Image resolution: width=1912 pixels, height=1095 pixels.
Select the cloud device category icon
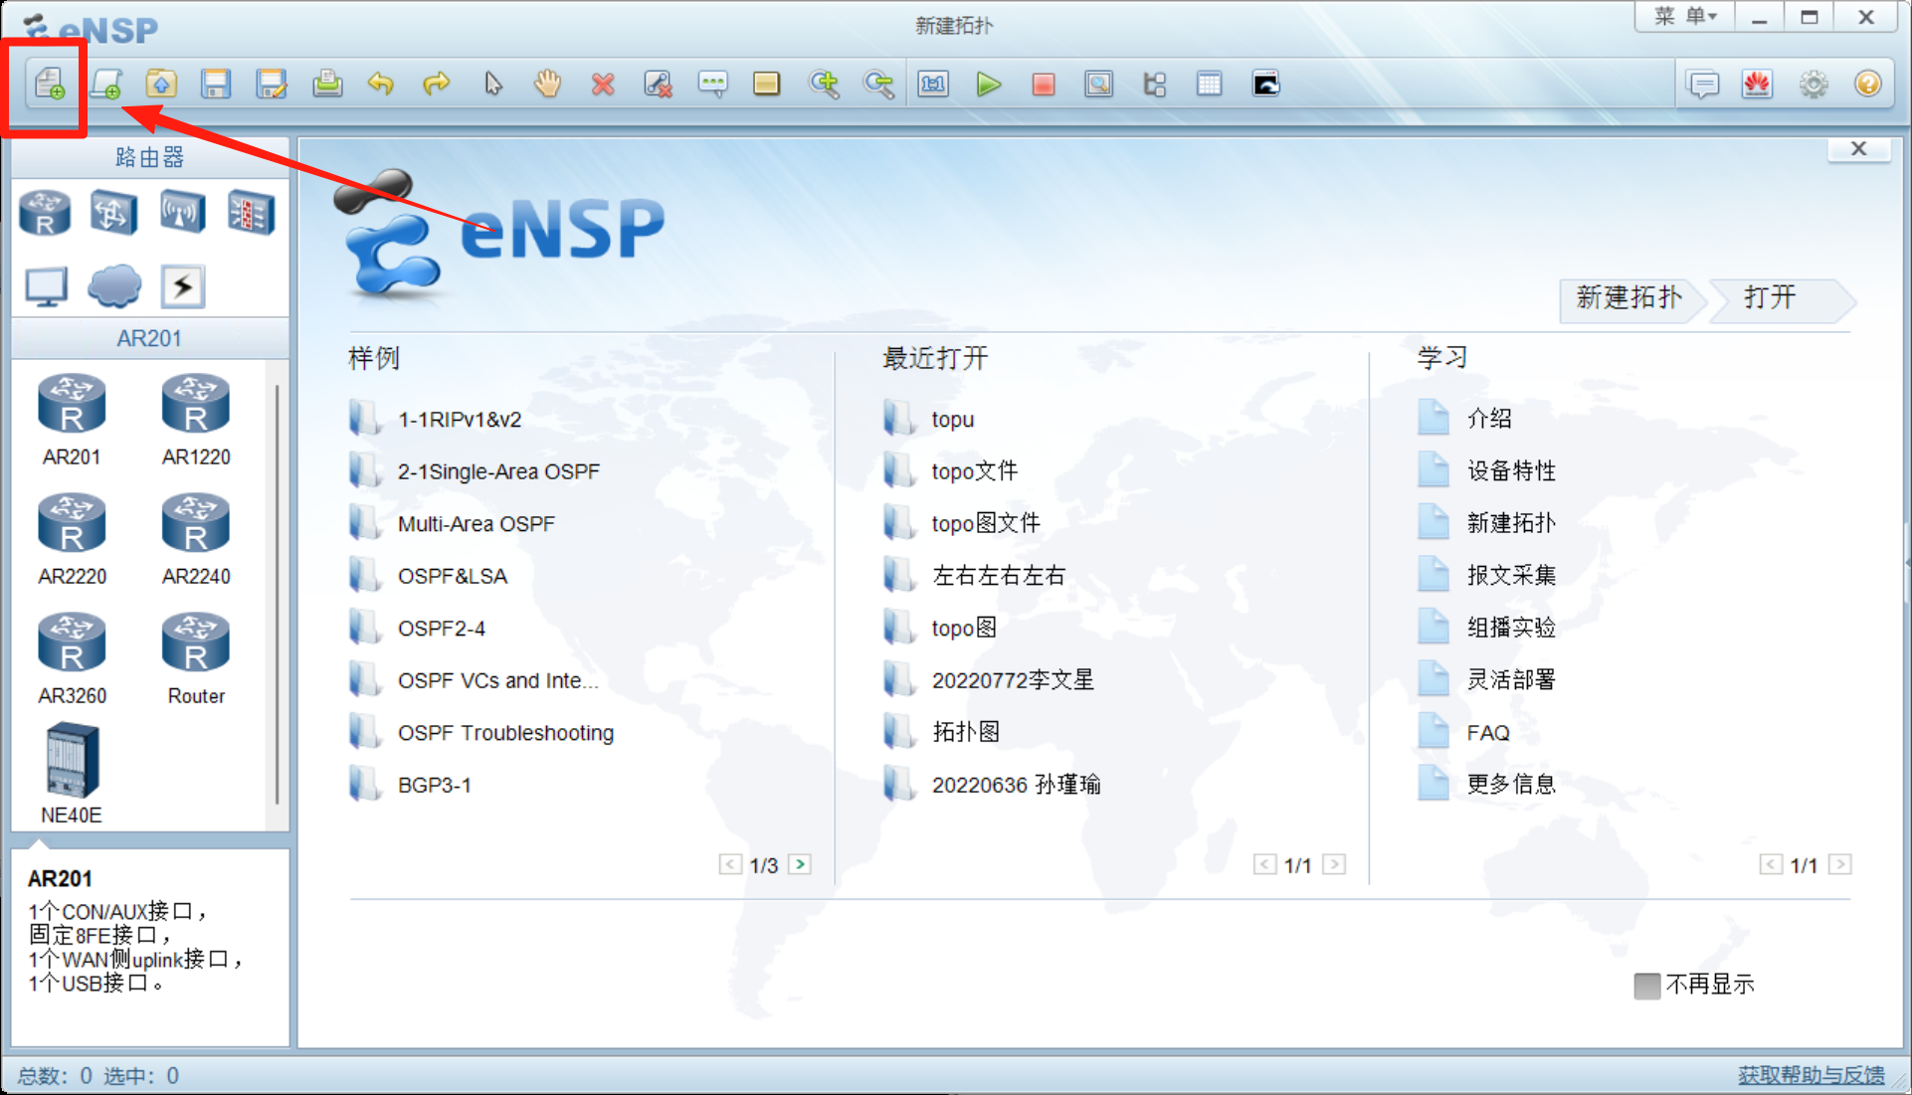pos(114,286)
